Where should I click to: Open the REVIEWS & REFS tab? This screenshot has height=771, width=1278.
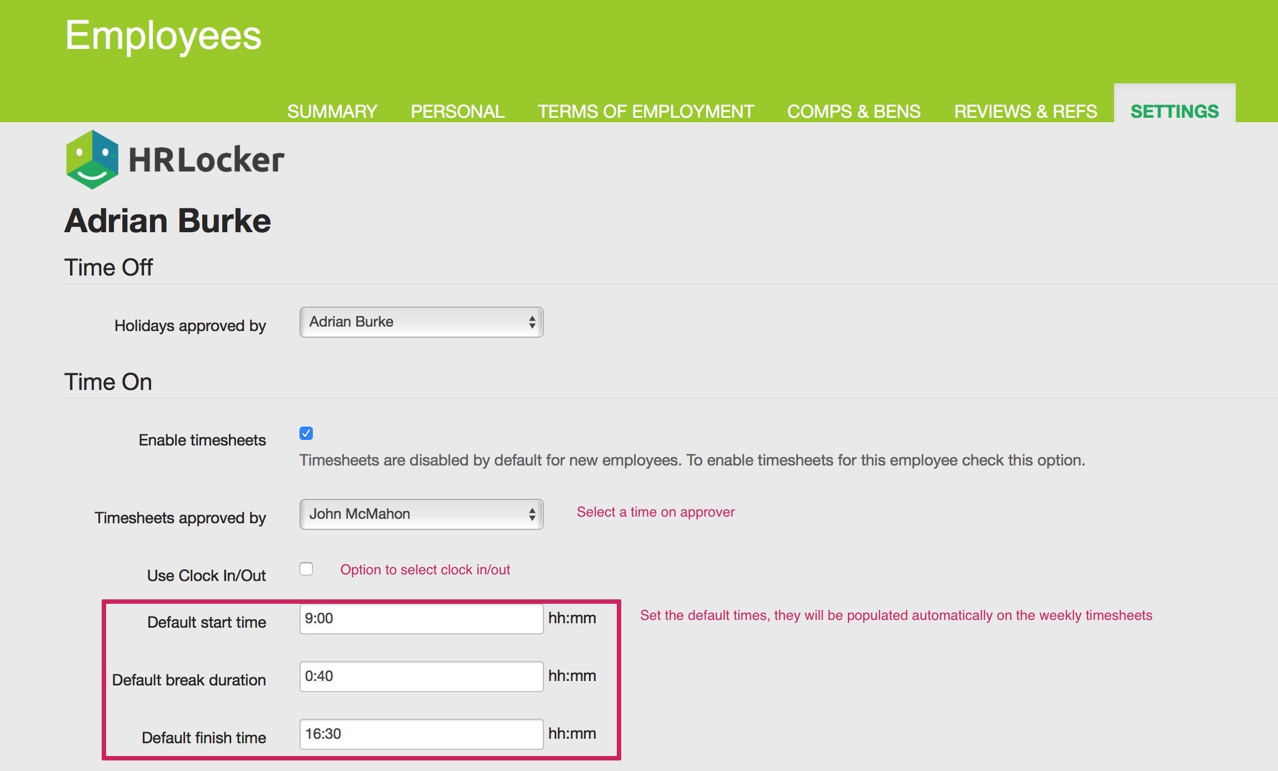point(1025,111)
